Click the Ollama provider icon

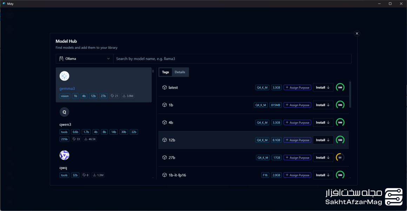61,59
